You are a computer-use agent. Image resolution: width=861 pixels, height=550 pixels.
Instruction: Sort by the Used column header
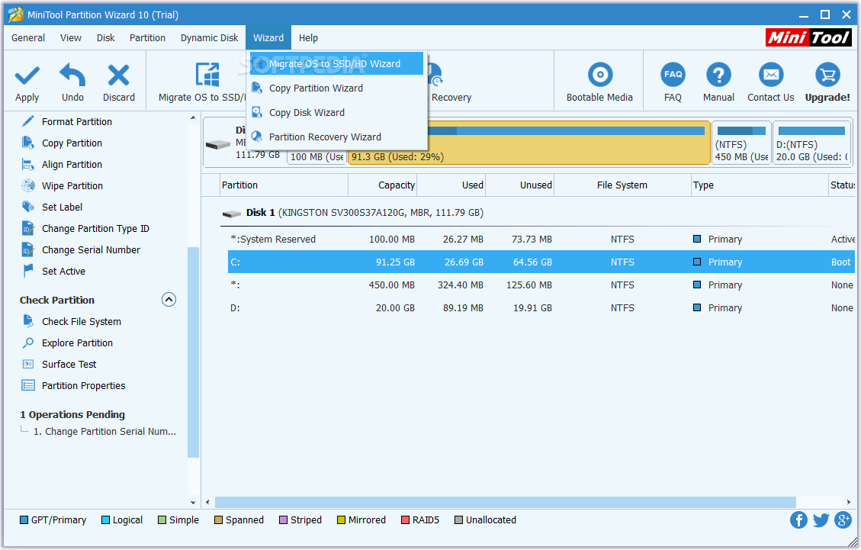point(451,185)
